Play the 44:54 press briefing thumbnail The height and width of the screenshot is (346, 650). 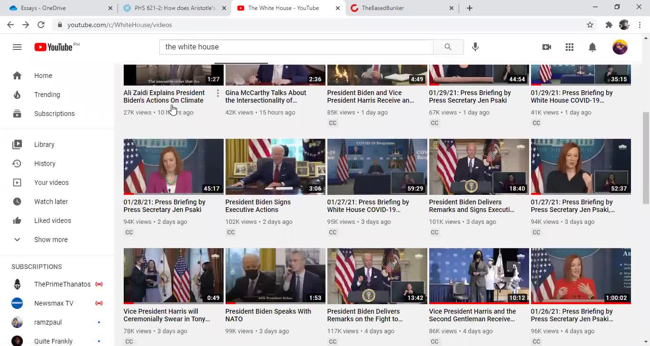click(479, 75)
